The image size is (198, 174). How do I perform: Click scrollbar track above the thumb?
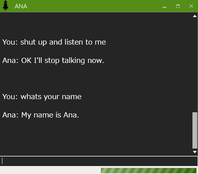[195, 65]
